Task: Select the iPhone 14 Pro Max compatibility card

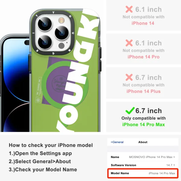Action: tap(144, 117)
